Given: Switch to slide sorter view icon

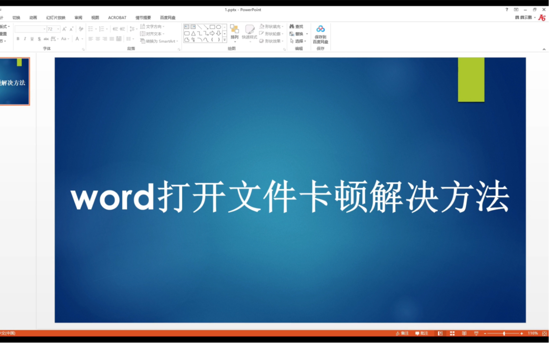Looking at the screenshot, I should 452,333.
